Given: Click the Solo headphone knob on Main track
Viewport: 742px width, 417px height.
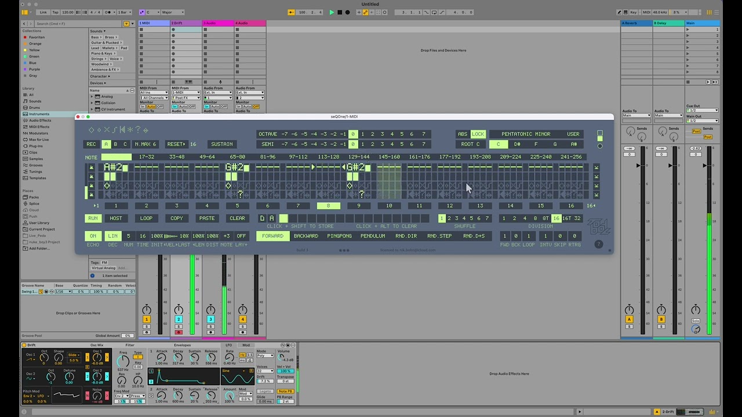Looking at the screenshot, I should tap(696, 329).
